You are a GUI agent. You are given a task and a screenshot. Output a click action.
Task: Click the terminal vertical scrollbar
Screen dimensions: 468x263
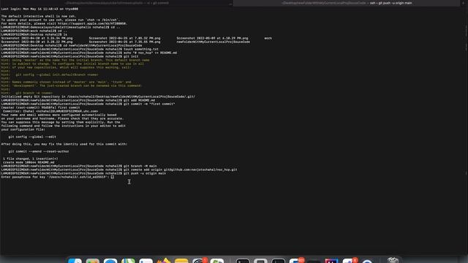466,131
